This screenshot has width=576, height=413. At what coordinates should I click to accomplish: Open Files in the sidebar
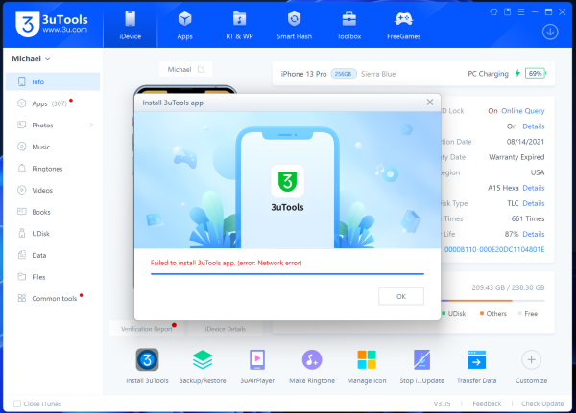click(x=53, y=277)
